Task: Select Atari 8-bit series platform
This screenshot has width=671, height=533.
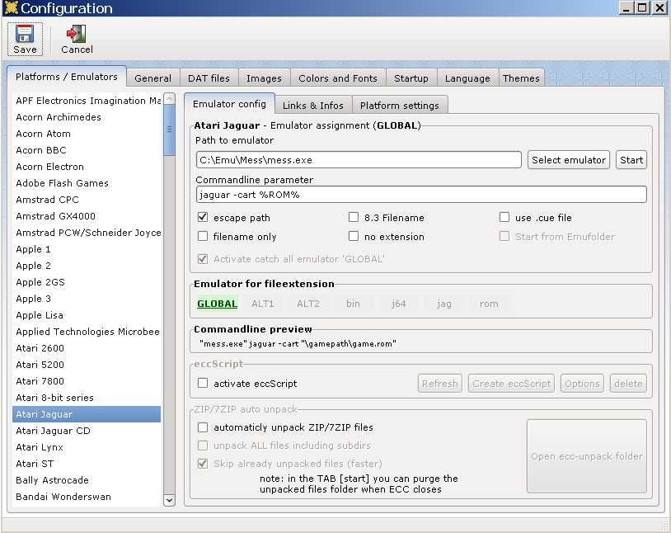Action: click(87, 398)
